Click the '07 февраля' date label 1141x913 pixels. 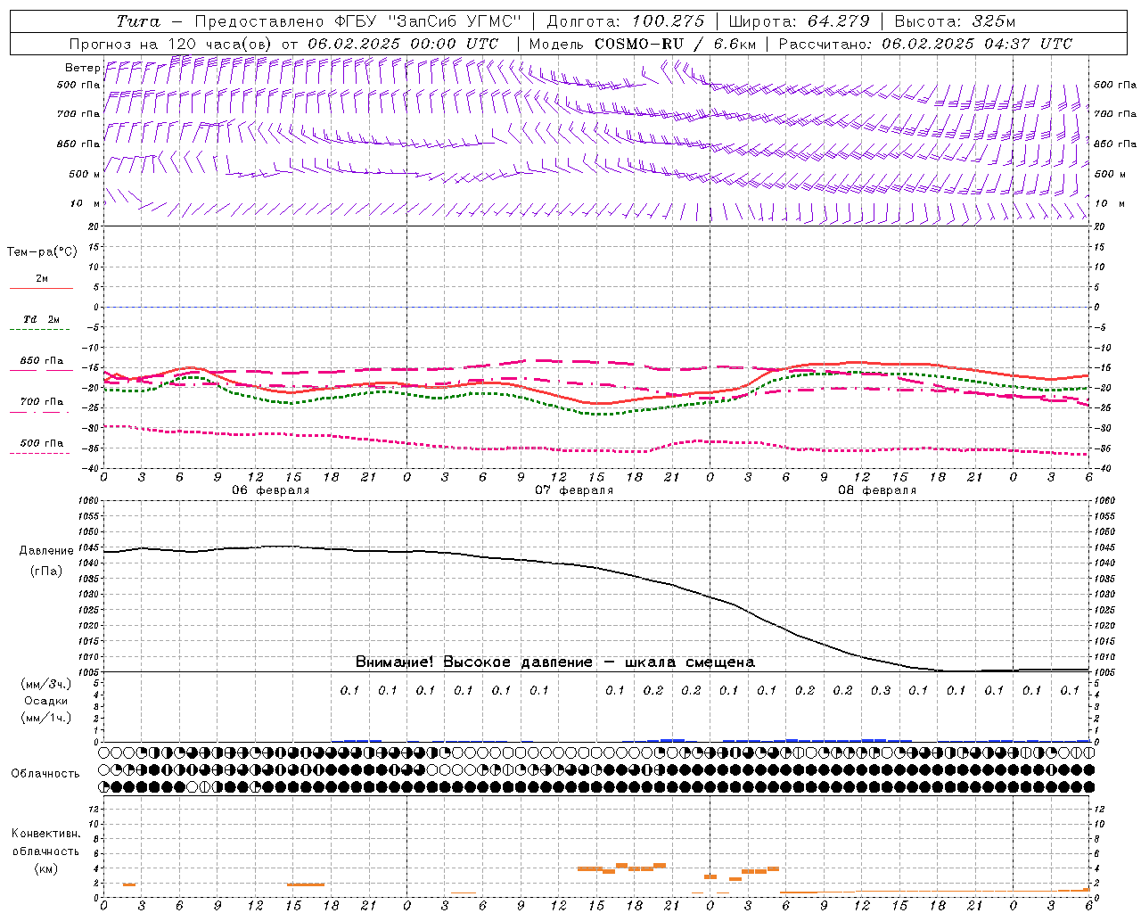(573, 490)
